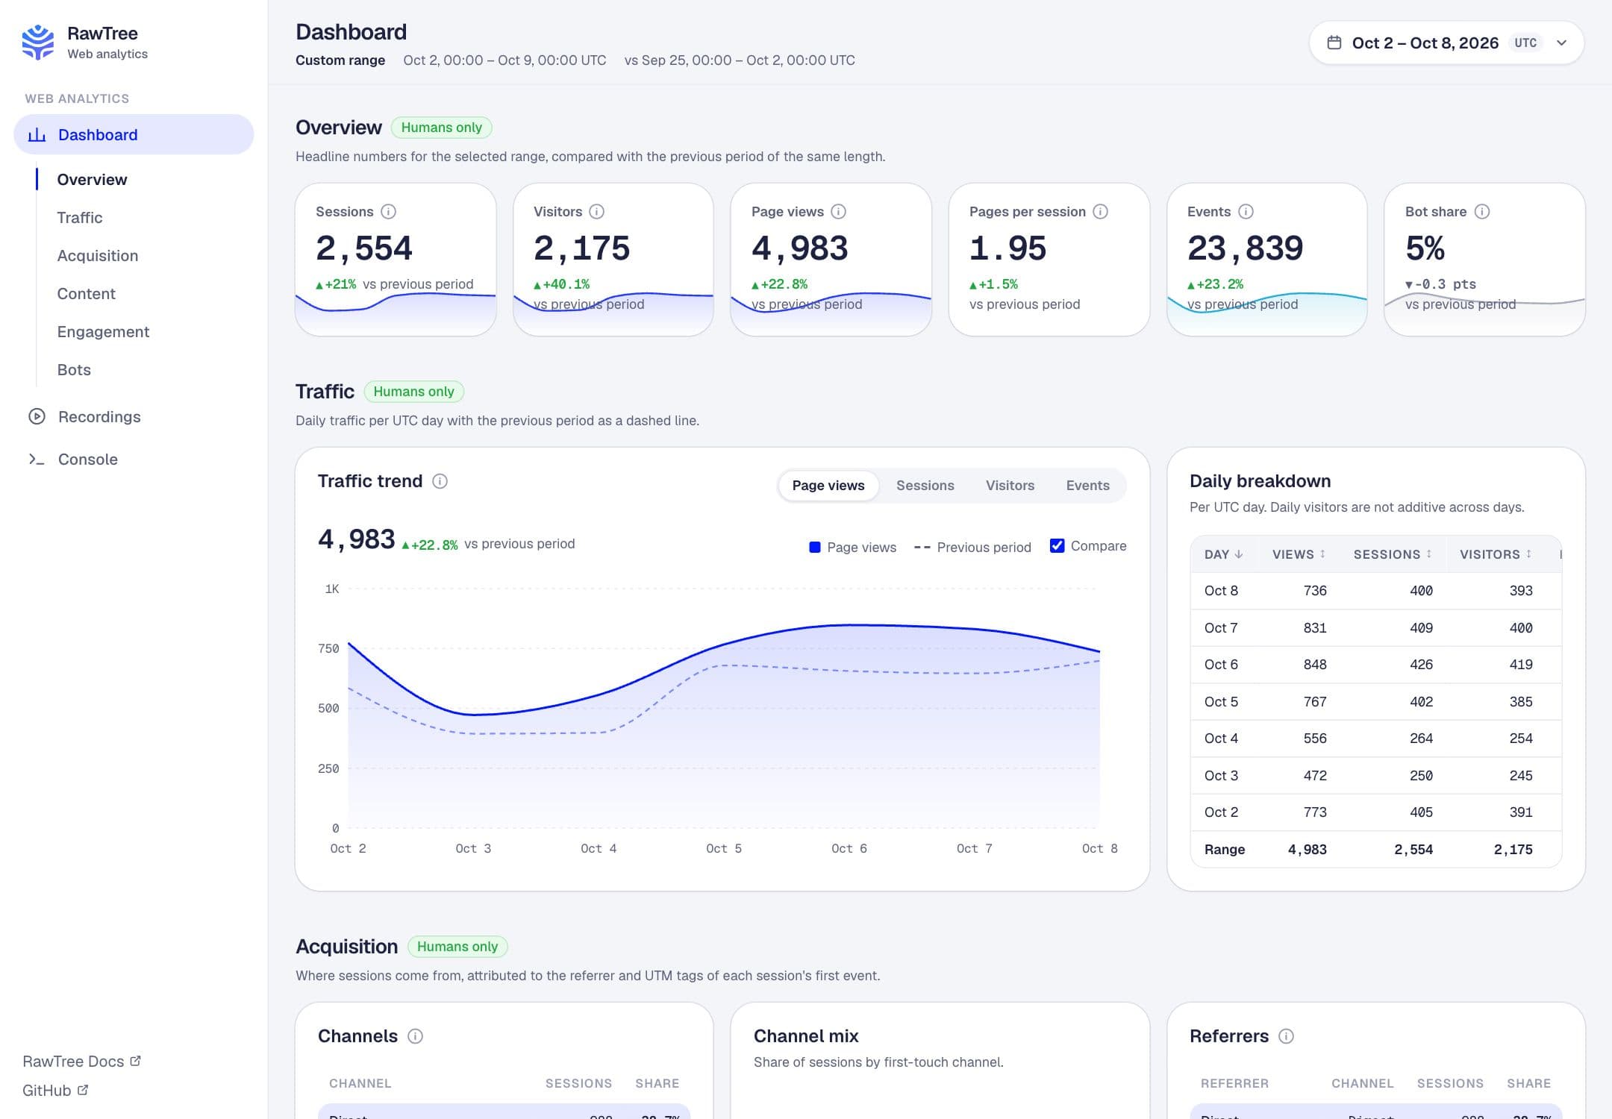Switch chart to Visitors tab
Viewport: 1612px width, 1119px height.
1010,486
